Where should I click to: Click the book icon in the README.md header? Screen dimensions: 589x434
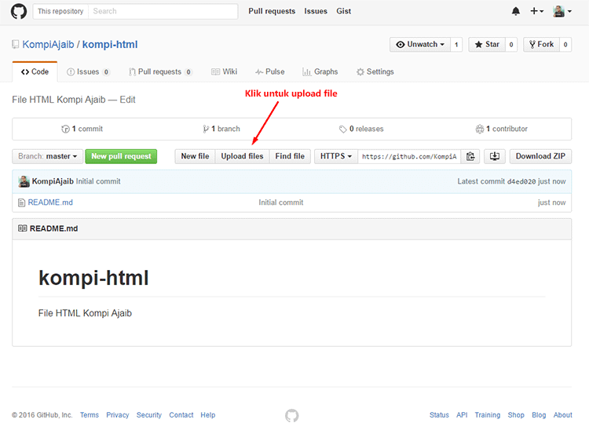tap(23, 228)
